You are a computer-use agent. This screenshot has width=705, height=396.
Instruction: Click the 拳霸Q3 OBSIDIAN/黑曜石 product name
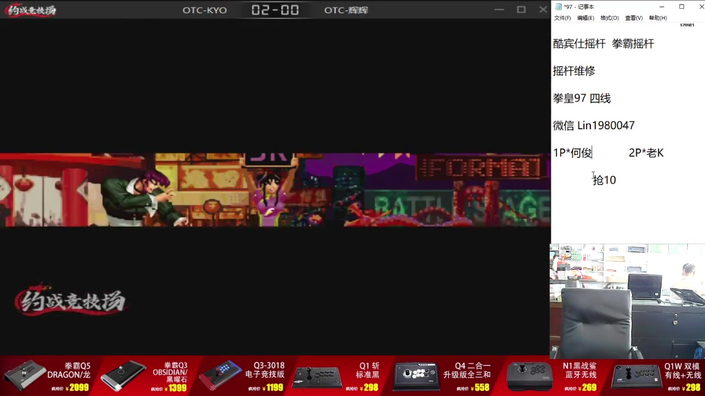click(x=170, y=372)
